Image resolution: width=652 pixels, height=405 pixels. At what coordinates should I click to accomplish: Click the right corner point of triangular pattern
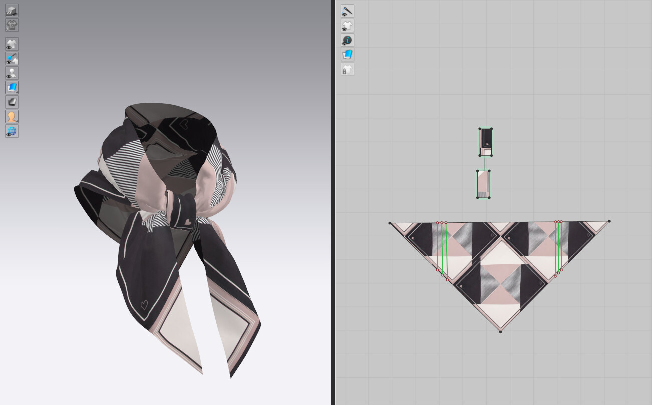[609, 221]
